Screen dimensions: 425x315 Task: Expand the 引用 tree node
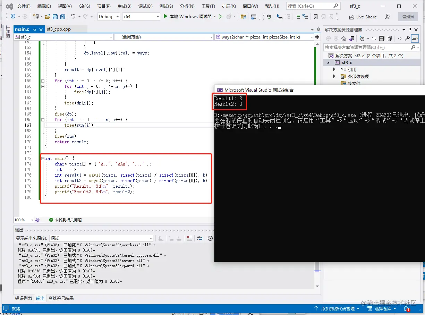(334, 69)
